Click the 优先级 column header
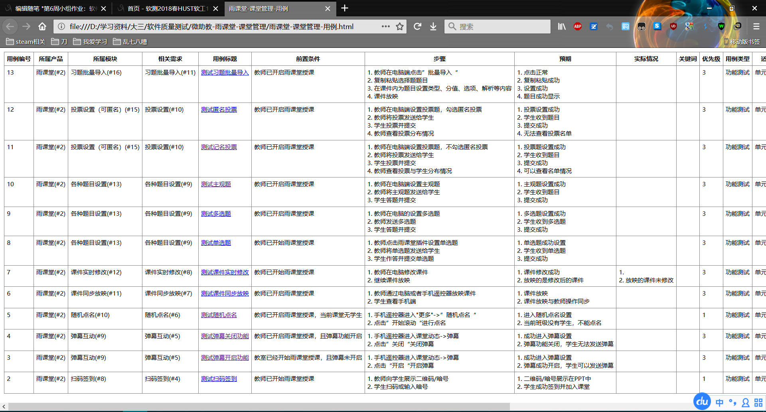Viewport: 766px width, 412px height. point(711,59)
